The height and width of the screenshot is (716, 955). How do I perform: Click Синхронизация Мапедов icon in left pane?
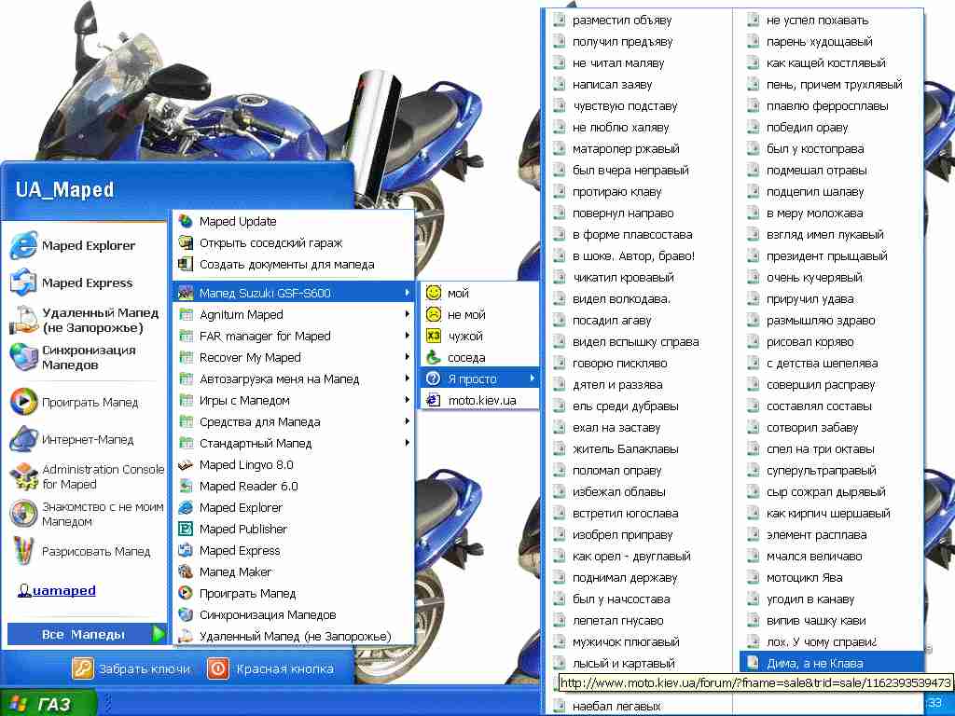(x=23, y=357)
